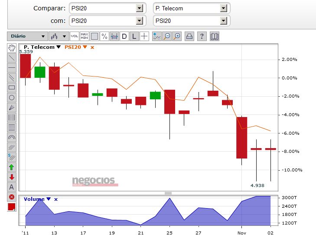
Task: Remove PSI20 comparison with orange x
Action: tap(92, 48)
